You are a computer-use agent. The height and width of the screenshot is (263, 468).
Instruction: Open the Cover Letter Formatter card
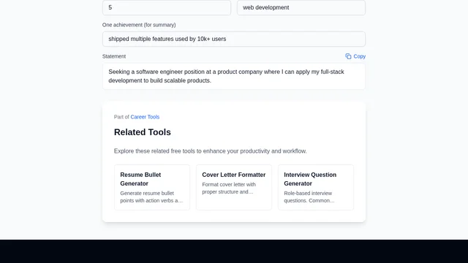234,187
